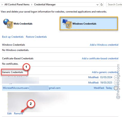Add a certificate-based credential

[x=100, y=58]
